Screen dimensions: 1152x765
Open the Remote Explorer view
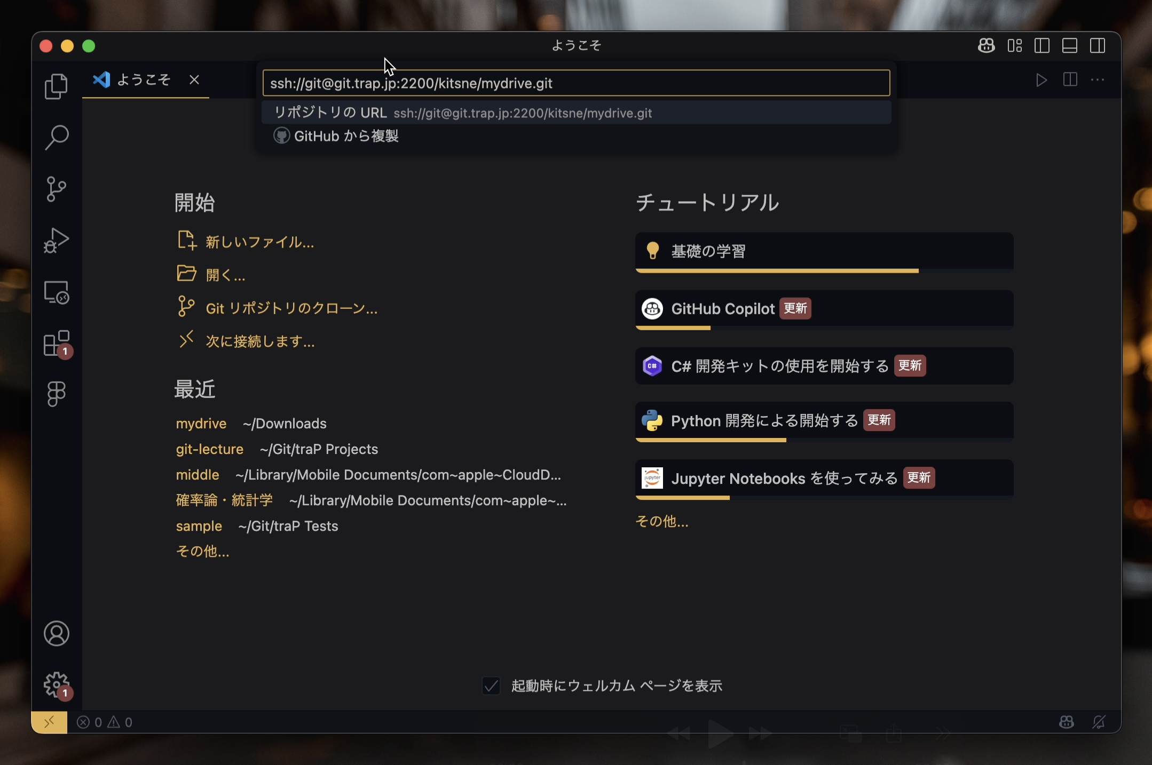pyautogui.click(x=56, y=292)
